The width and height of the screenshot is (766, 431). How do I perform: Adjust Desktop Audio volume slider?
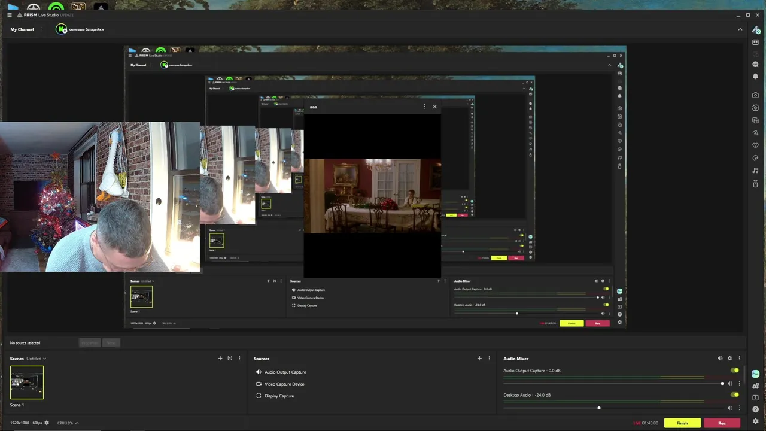613,408
